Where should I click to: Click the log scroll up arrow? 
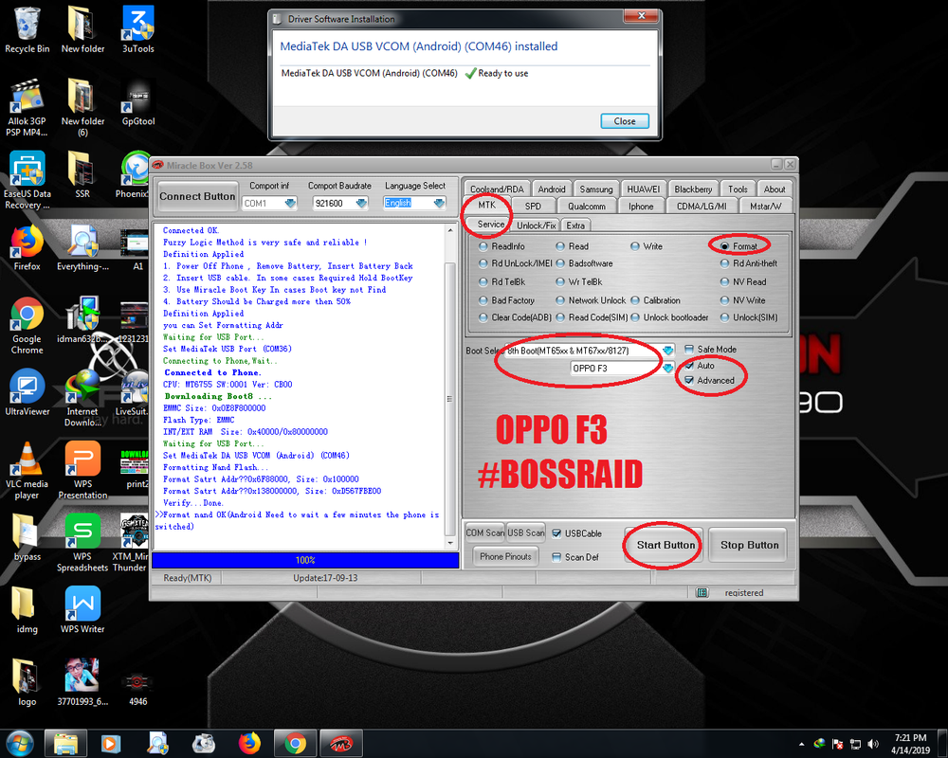[x=449, y=230]
